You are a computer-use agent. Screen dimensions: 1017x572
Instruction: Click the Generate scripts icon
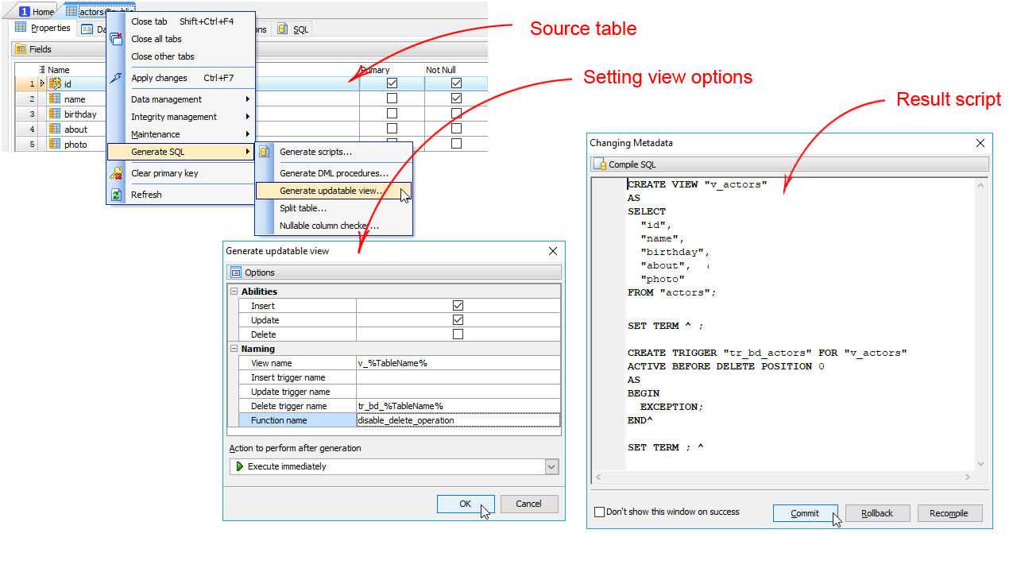point(265,152)
